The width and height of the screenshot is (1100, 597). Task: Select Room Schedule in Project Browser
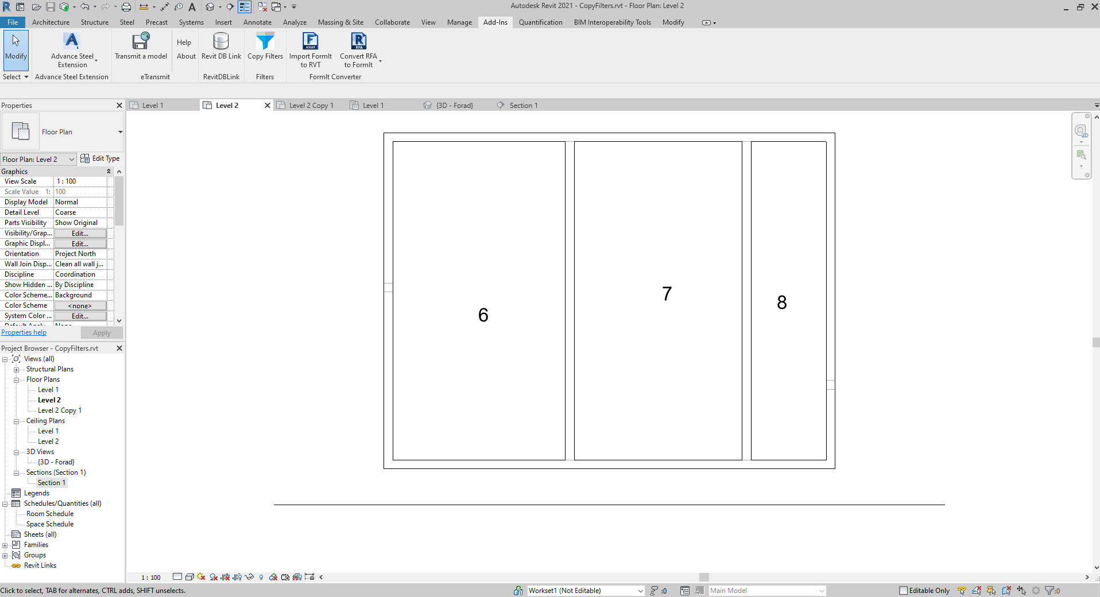[50, 514]
